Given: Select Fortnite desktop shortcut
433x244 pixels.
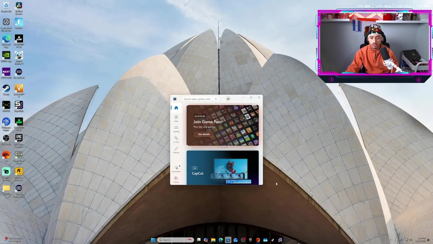Looking at the screenshot, I should tap(19, 24).
